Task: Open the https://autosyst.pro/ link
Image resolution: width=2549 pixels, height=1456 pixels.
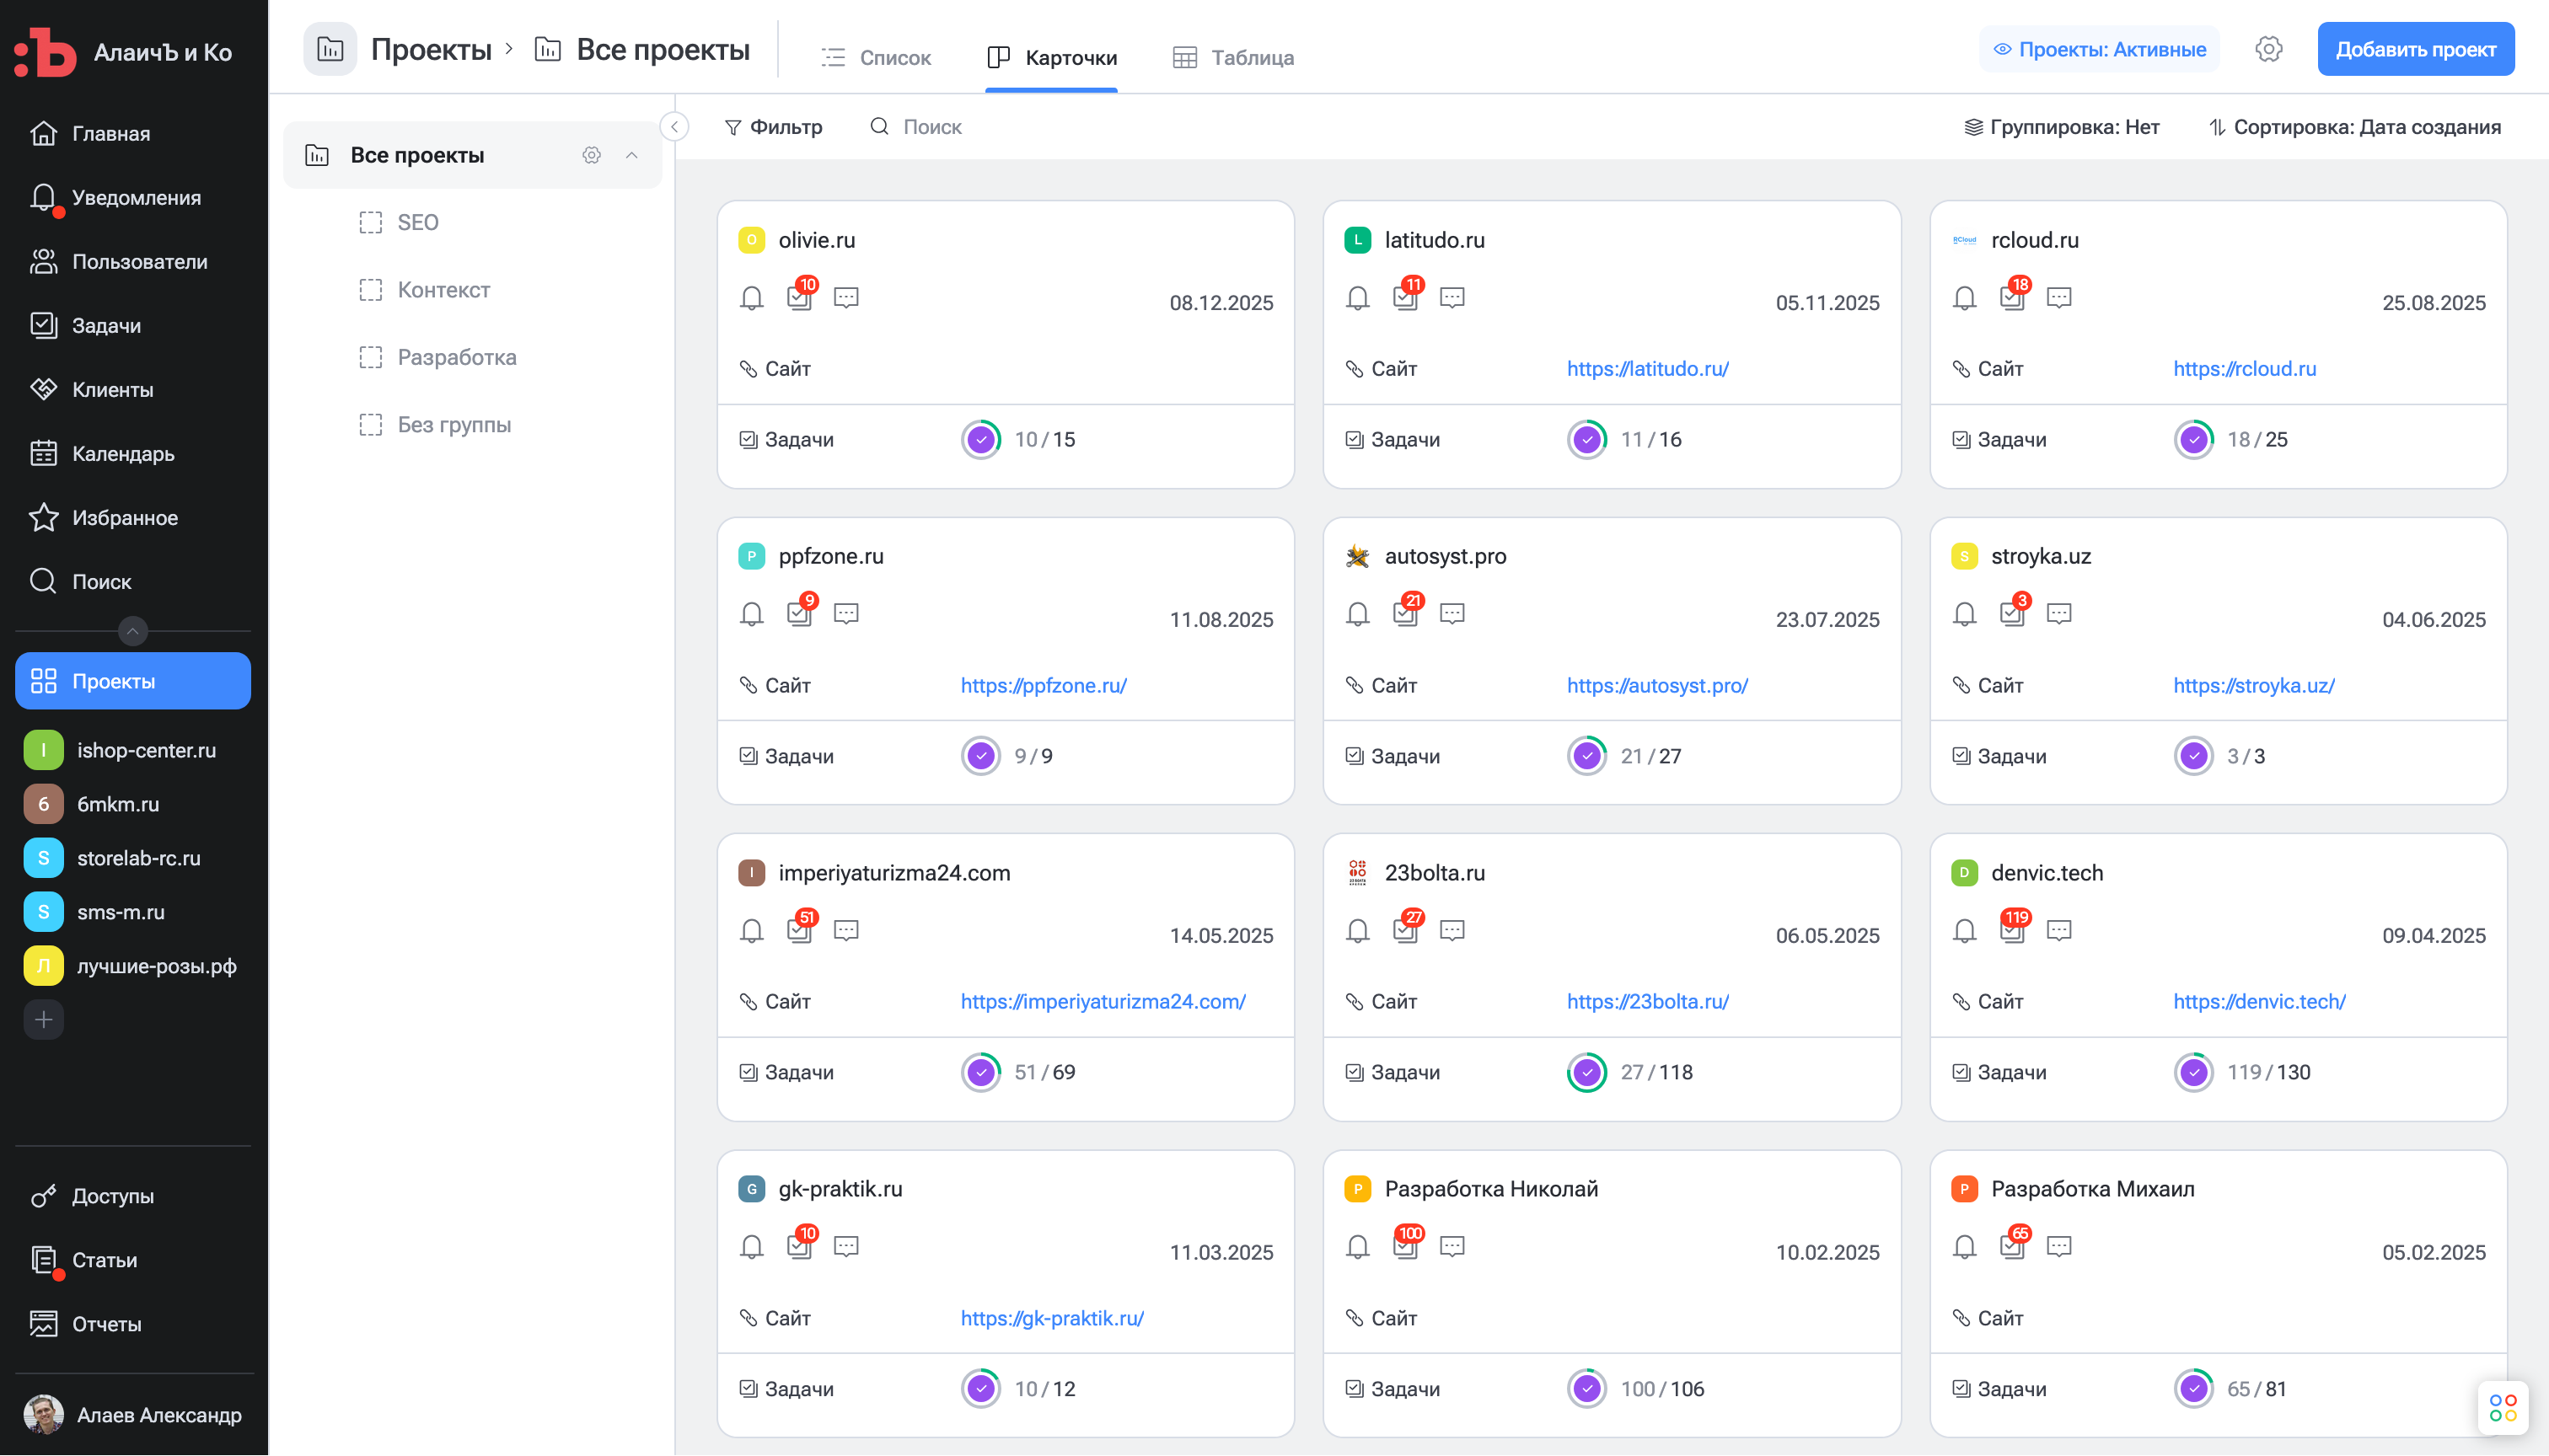Action: [x=1656, y=686]
